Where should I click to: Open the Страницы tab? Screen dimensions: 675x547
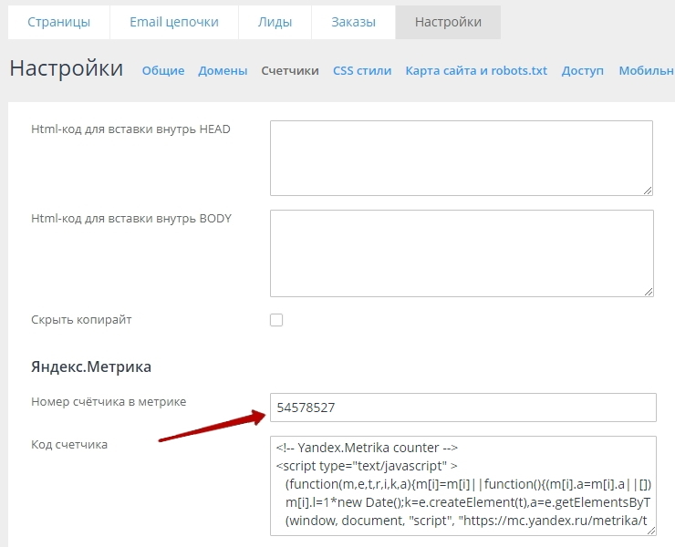pyautogui.click(x=58, y=22)
